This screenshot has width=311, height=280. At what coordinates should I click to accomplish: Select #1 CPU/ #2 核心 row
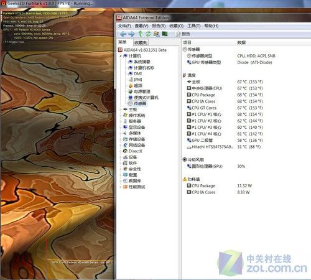tap(225, 121)
